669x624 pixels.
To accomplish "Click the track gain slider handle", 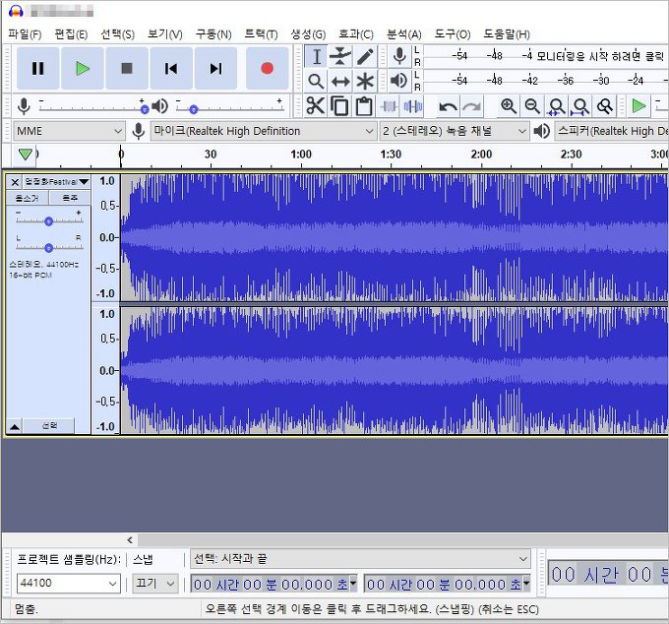I will click(48, 221).
